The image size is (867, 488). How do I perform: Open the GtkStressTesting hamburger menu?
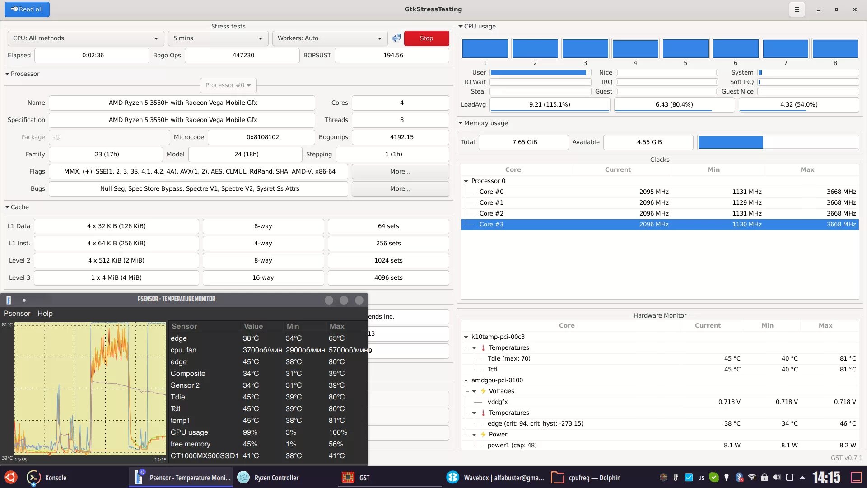pyautogui.click(x=797, y=9)
